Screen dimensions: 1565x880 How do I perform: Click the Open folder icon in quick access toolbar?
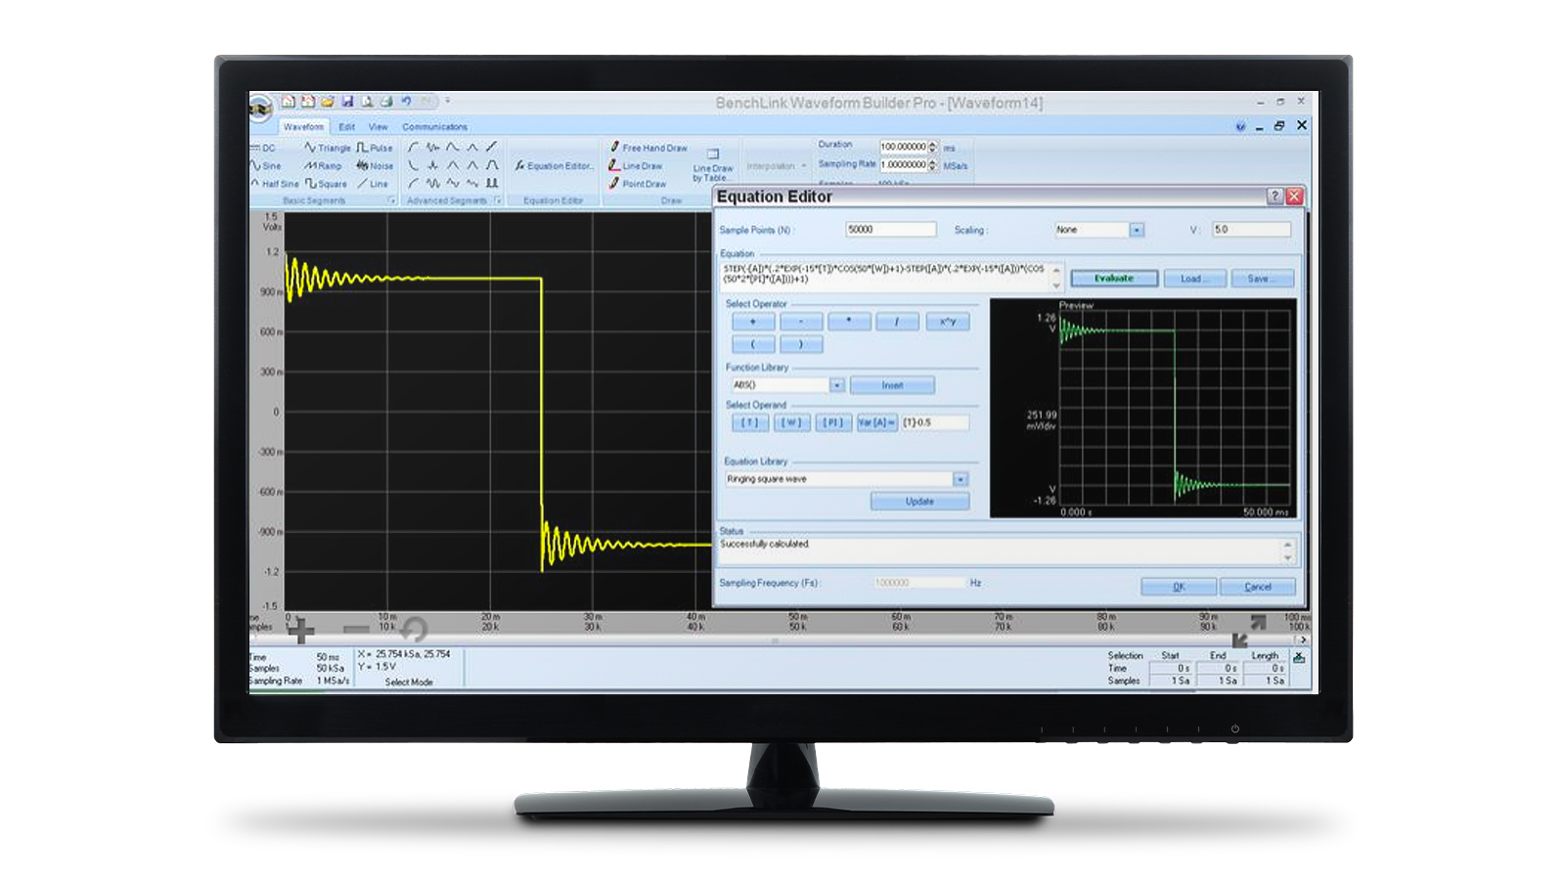[x=327, y=102]
